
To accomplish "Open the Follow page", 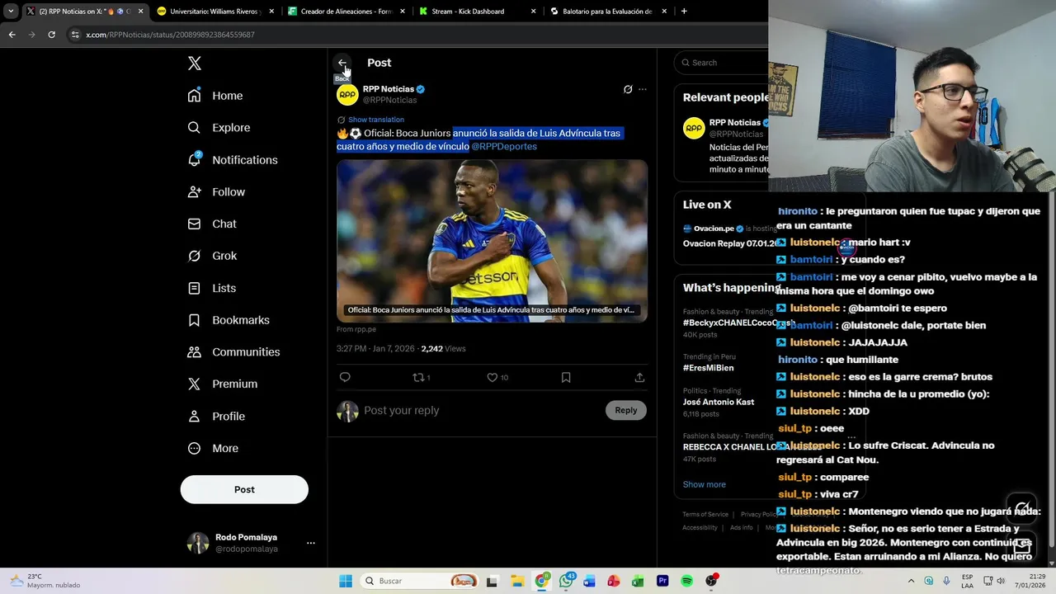I will tap(216, 192).
